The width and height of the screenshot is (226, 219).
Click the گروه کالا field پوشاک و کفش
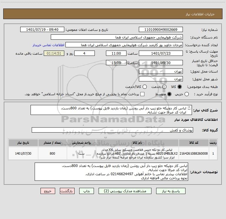pos(112,130)
